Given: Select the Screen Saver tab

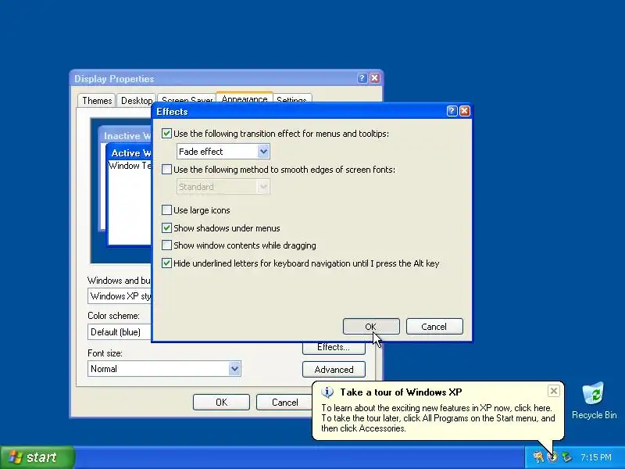Looking at the screenshot, I should [x=187, y=100].
